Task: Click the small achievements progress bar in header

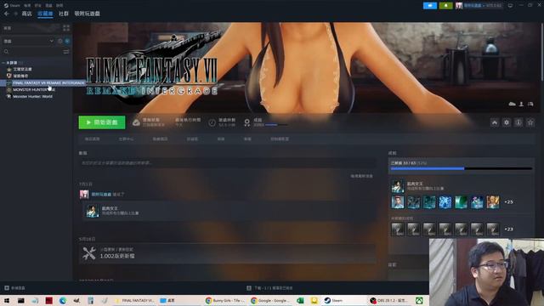Action: tap(276, 125)
